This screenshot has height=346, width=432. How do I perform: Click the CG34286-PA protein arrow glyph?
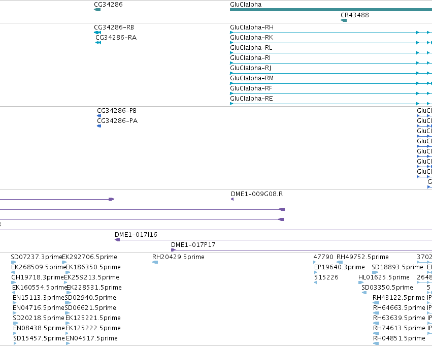(99, 126)
